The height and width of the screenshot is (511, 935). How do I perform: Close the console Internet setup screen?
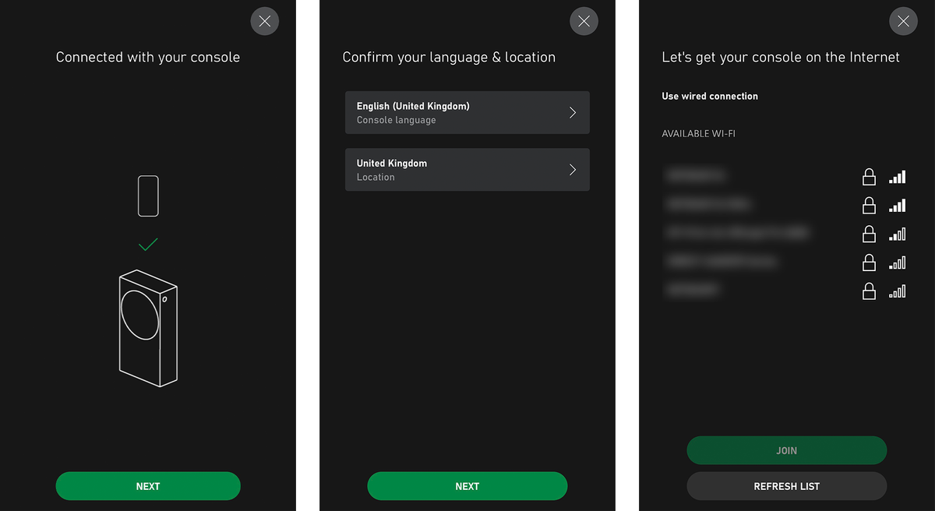pos(904,21)
